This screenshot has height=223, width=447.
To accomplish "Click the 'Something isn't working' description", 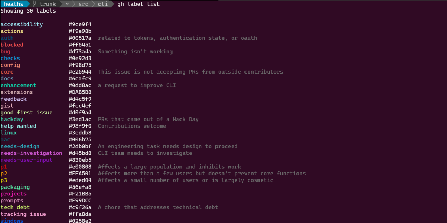I will [x=135, y=52].
